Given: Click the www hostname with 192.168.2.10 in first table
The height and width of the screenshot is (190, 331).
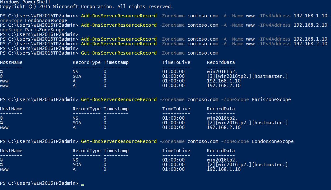Looking at the screenshot, I should click(4, 86).
